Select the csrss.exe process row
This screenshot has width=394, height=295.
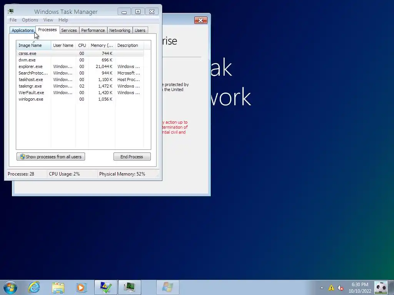pyautogui.click(x=80, y=53)
